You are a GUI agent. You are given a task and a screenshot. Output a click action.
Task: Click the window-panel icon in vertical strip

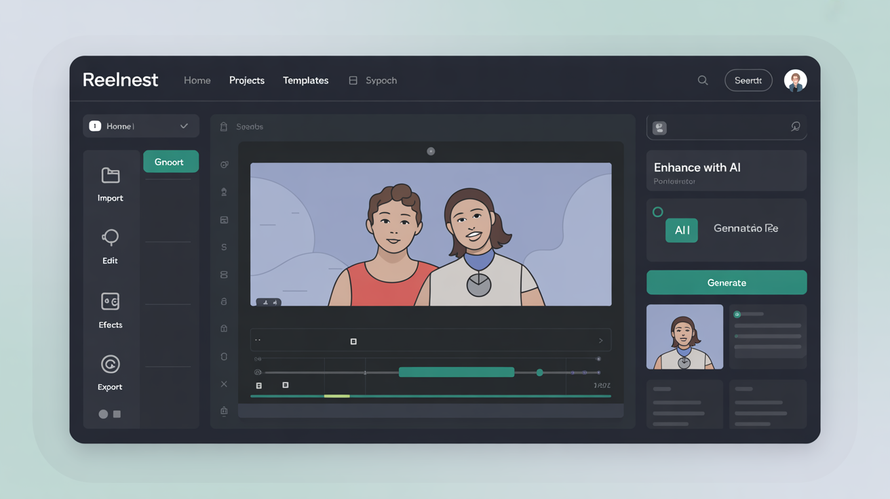(x=224, y=220)
